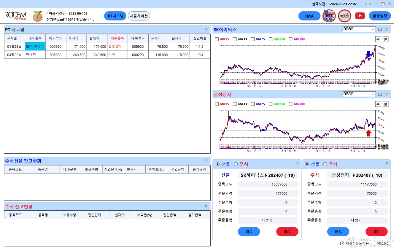
Task: Enable MA300 on 삼성전자 chart
Action: click(291, 104)
